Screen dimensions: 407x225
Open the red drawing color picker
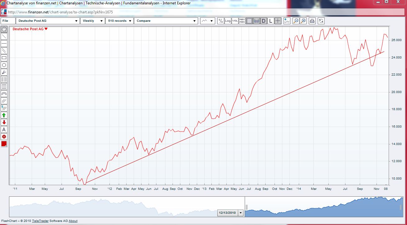[4, 144]
